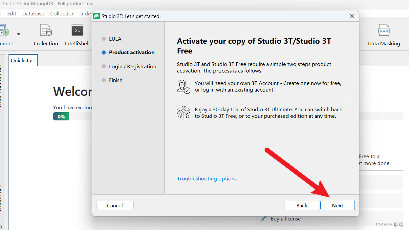Image resolution: width=409 pixels, height=230 pixels.
Task: Click the Back button in the dialog
Action: (x=302, y=205)
